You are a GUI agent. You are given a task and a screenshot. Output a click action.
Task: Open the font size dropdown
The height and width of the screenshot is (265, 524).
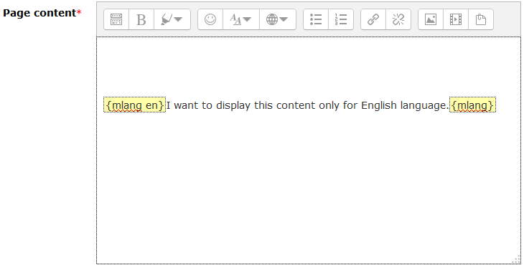pos(241,19)
